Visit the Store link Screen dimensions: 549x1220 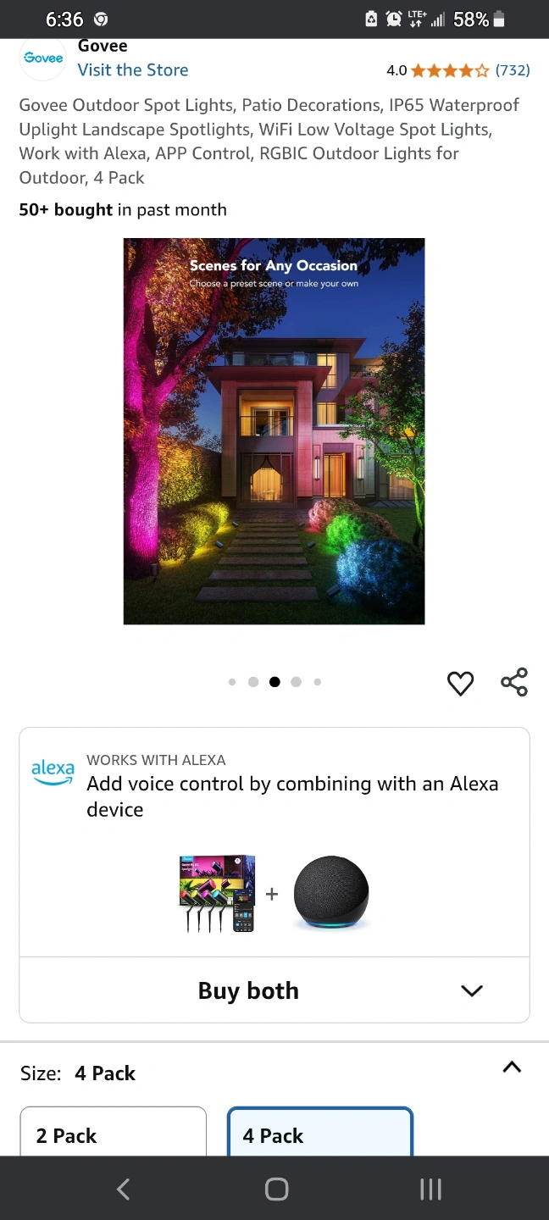coord(133,70)
